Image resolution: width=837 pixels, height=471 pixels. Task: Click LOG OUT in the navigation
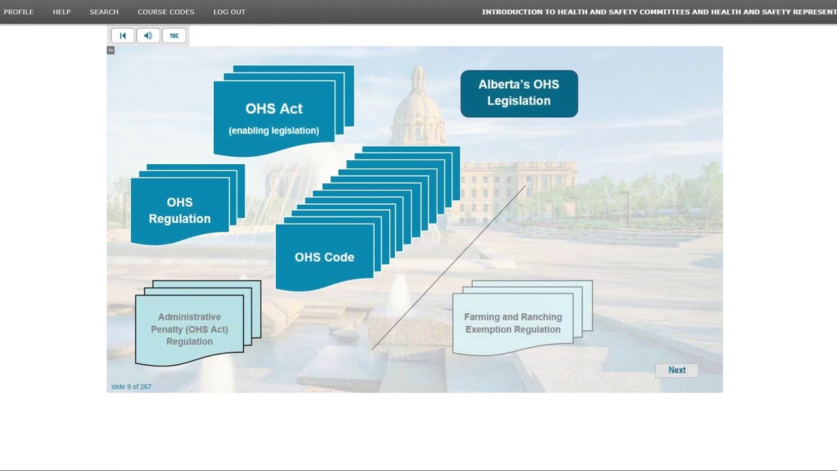click(229, 12)
